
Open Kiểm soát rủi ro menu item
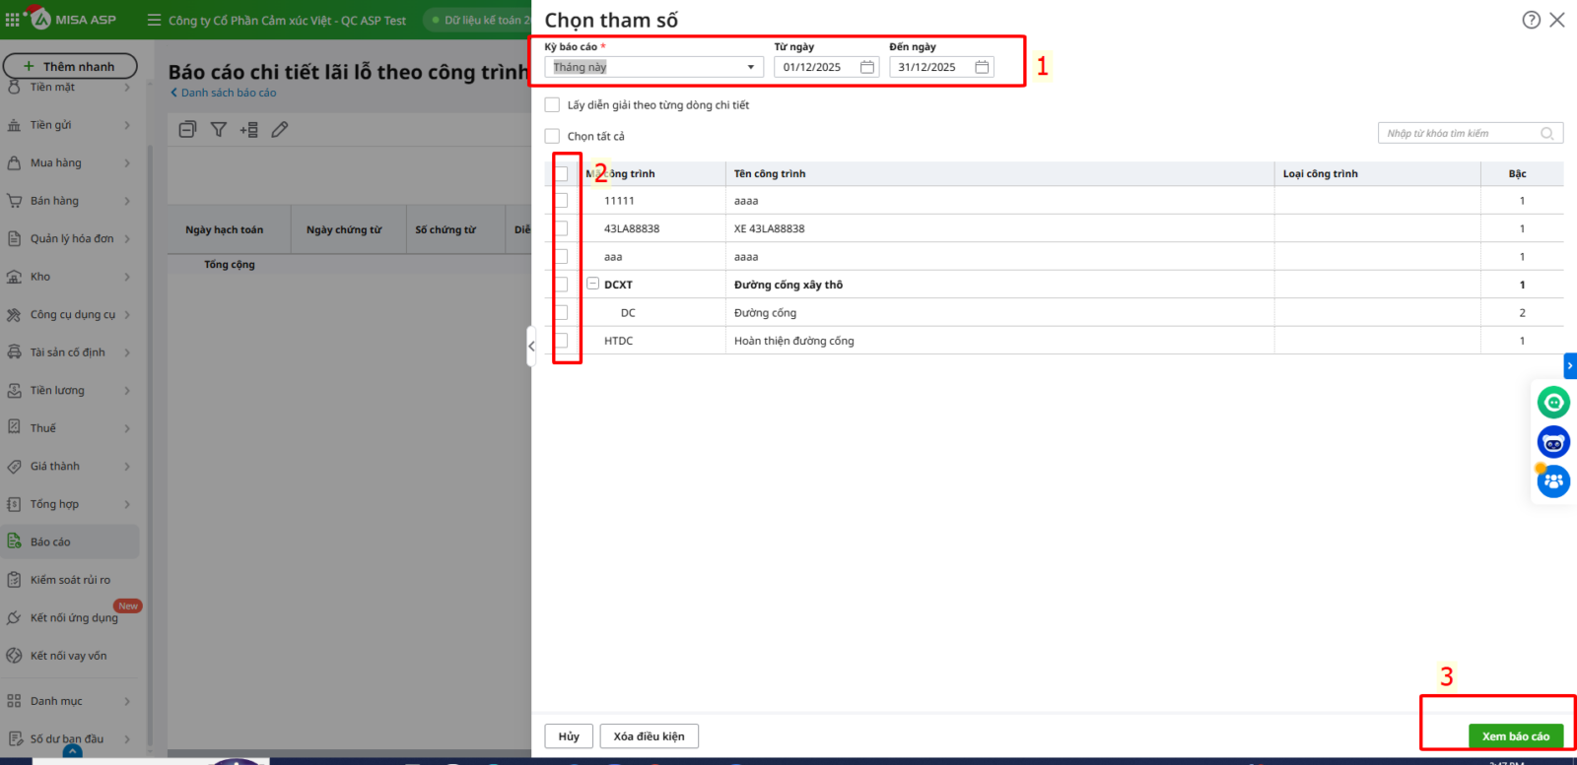[70, 580]
